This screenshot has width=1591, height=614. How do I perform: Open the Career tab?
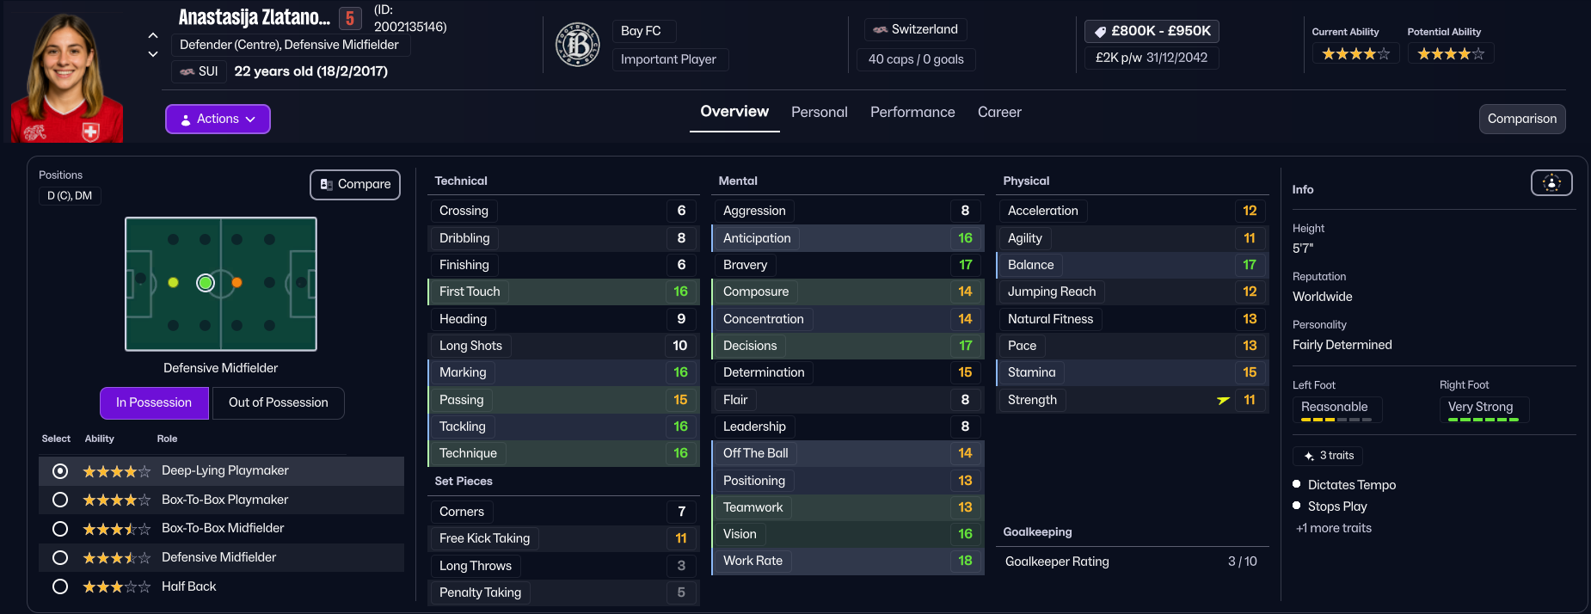coord(999,113)
